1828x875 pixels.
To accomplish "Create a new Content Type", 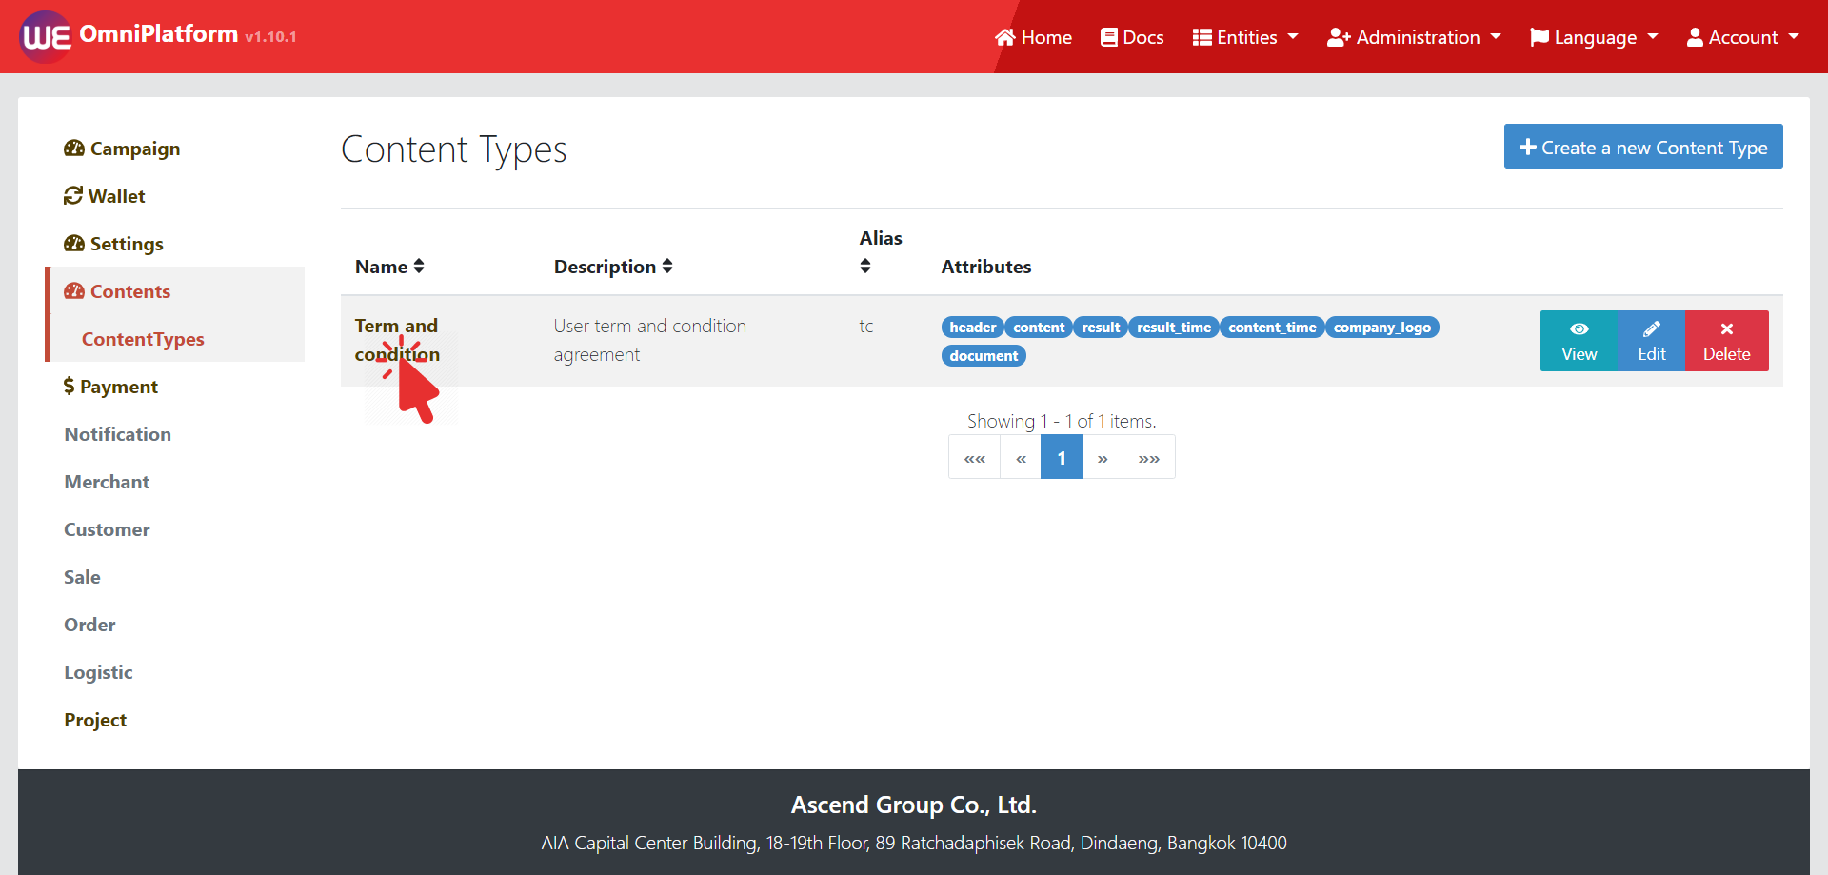I will pyautogui.click(x=1642, y=147).
